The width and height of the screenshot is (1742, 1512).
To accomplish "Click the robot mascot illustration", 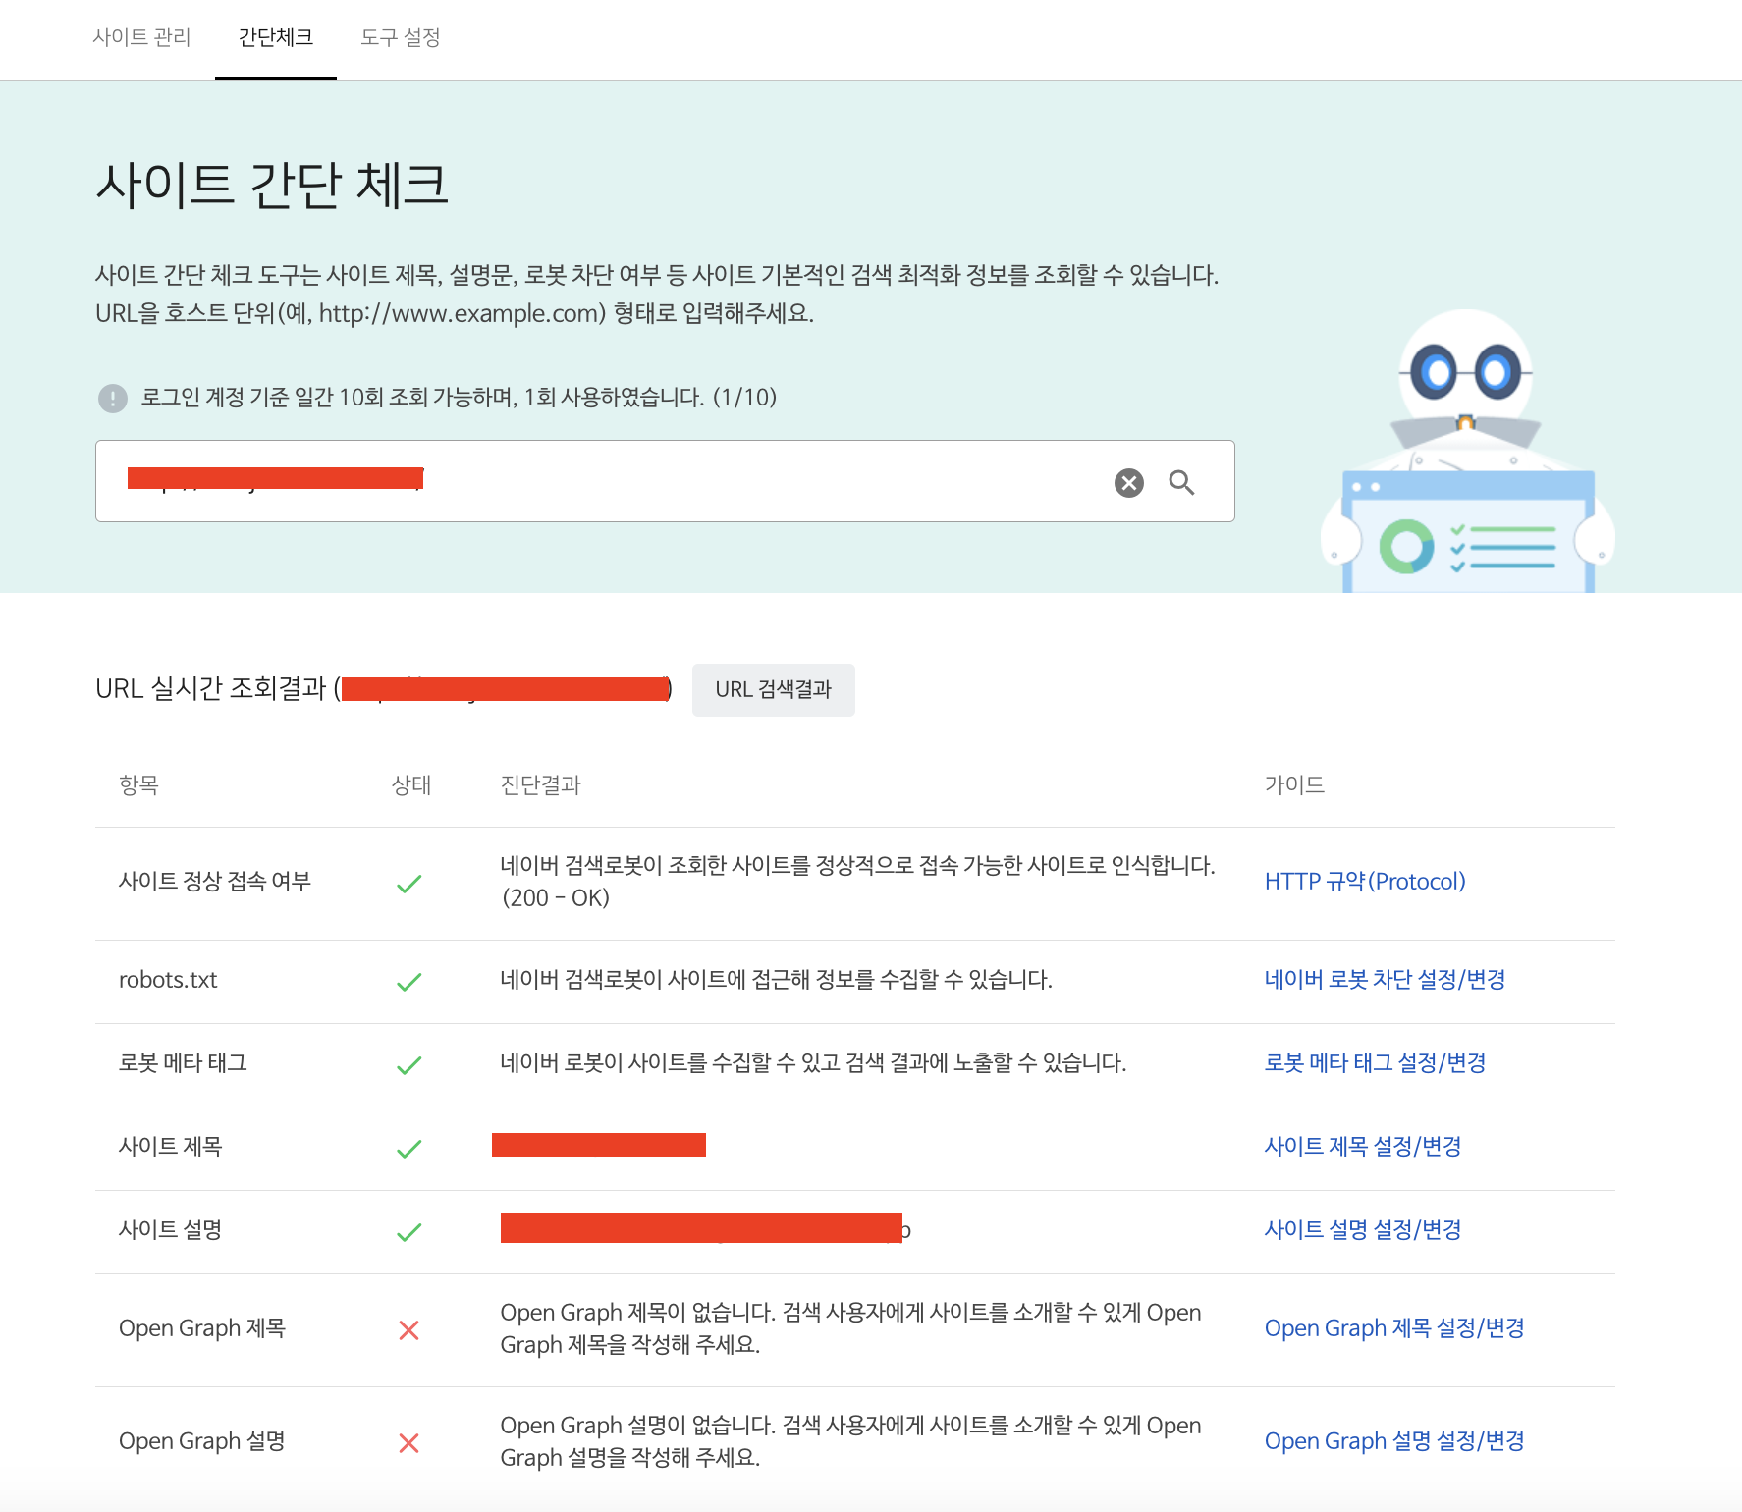I will [1467, 452].
